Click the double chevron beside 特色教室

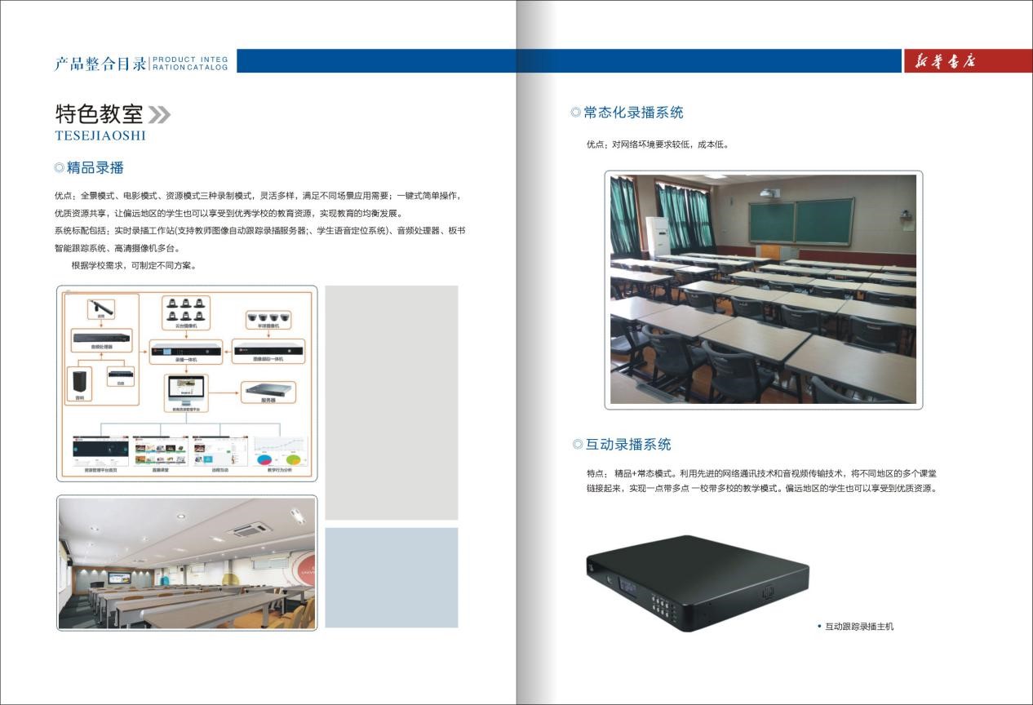(x=160, y=113)
